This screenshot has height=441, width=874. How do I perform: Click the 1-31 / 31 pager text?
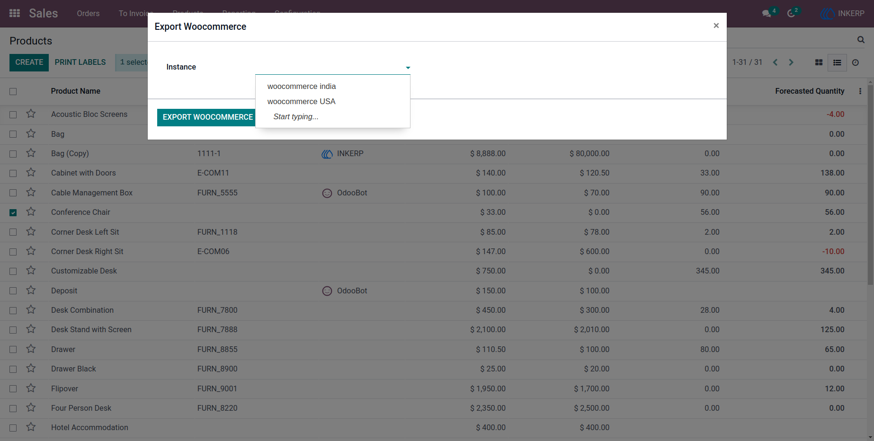[747, 62]
